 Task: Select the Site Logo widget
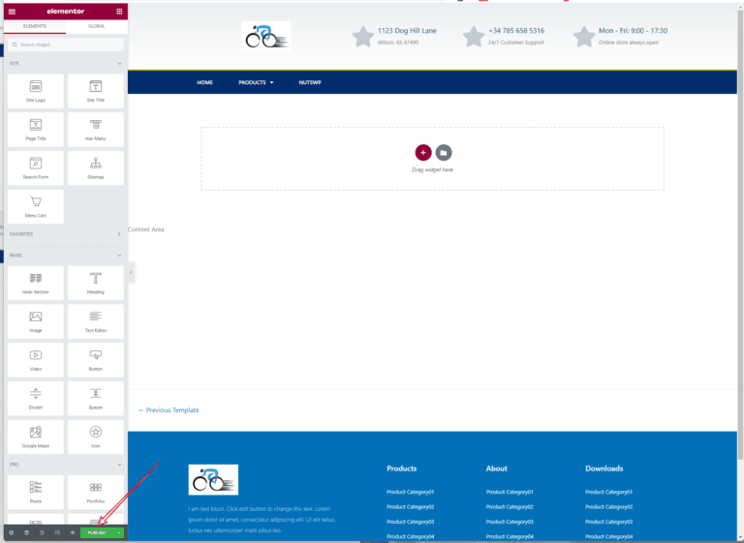click(x=35, y=91)
